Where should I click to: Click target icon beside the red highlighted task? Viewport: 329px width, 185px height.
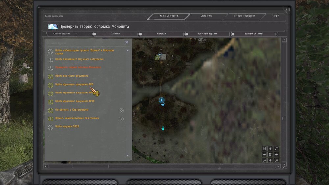(50, 68)
